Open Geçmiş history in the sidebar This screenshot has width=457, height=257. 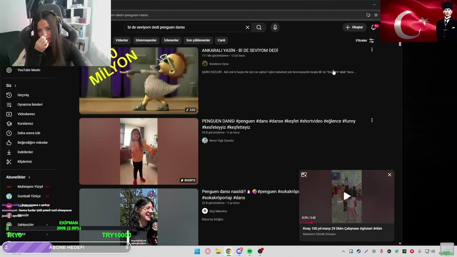click(23, 95)
